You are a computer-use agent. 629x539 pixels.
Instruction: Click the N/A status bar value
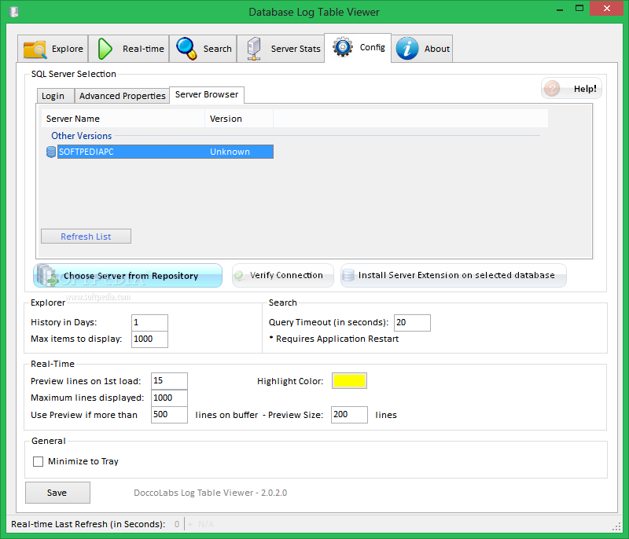(206, 524)
